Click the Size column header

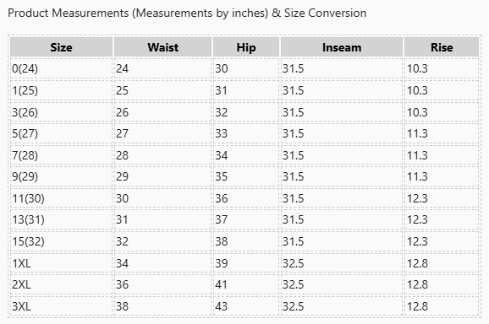61,47
